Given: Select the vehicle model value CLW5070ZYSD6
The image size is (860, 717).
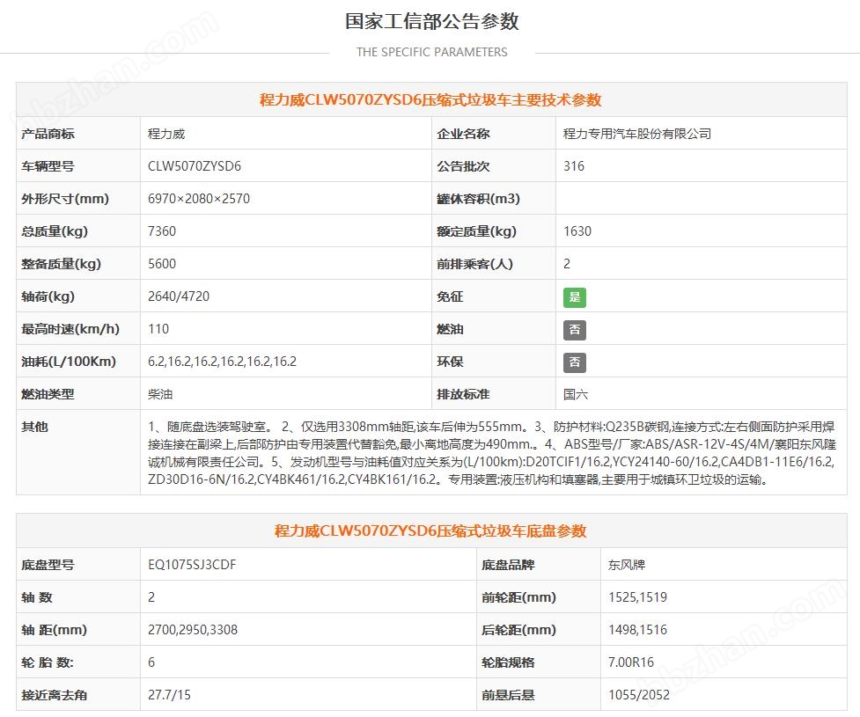Looking at the screenshot, I should tap(195, 166).
